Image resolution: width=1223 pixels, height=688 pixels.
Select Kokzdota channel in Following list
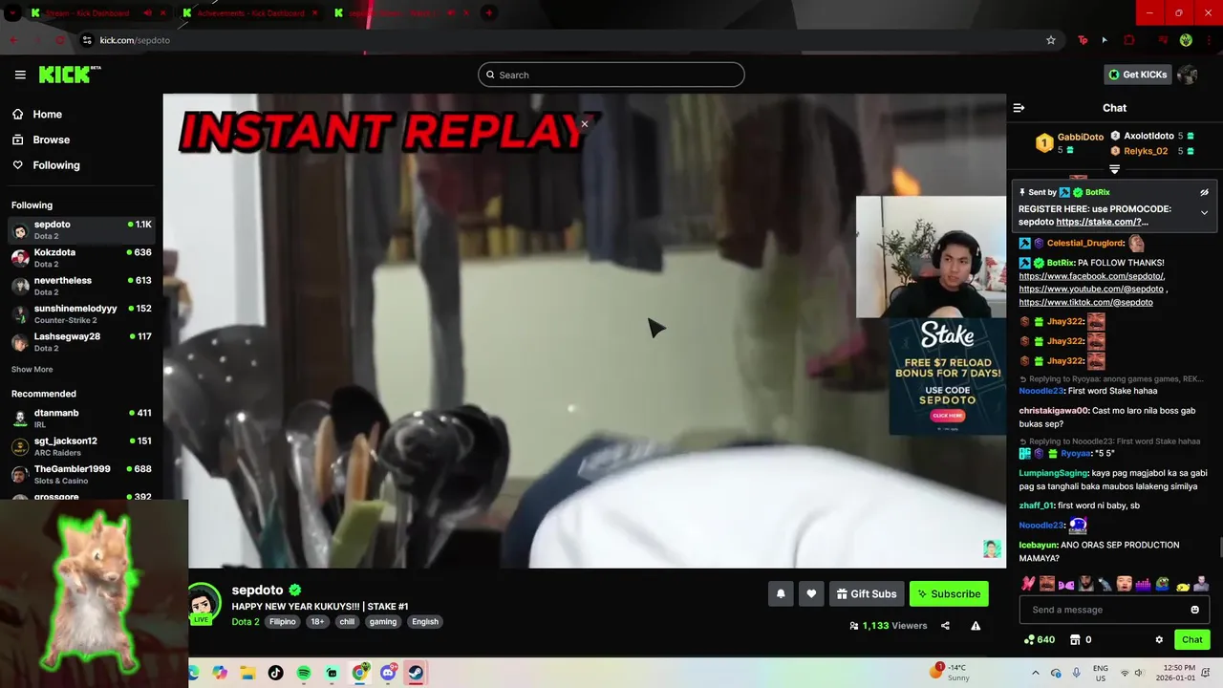81,258
